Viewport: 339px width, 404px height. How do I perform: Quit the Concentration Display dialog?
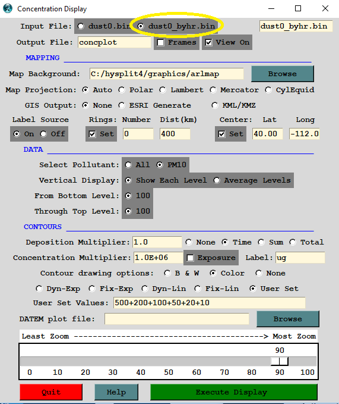click(x=51, y=392)
